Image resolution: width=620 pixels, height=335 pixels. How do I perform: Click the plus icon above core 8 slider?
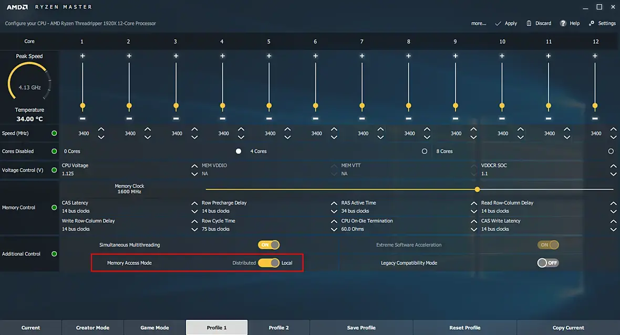(x=408, y=56)
